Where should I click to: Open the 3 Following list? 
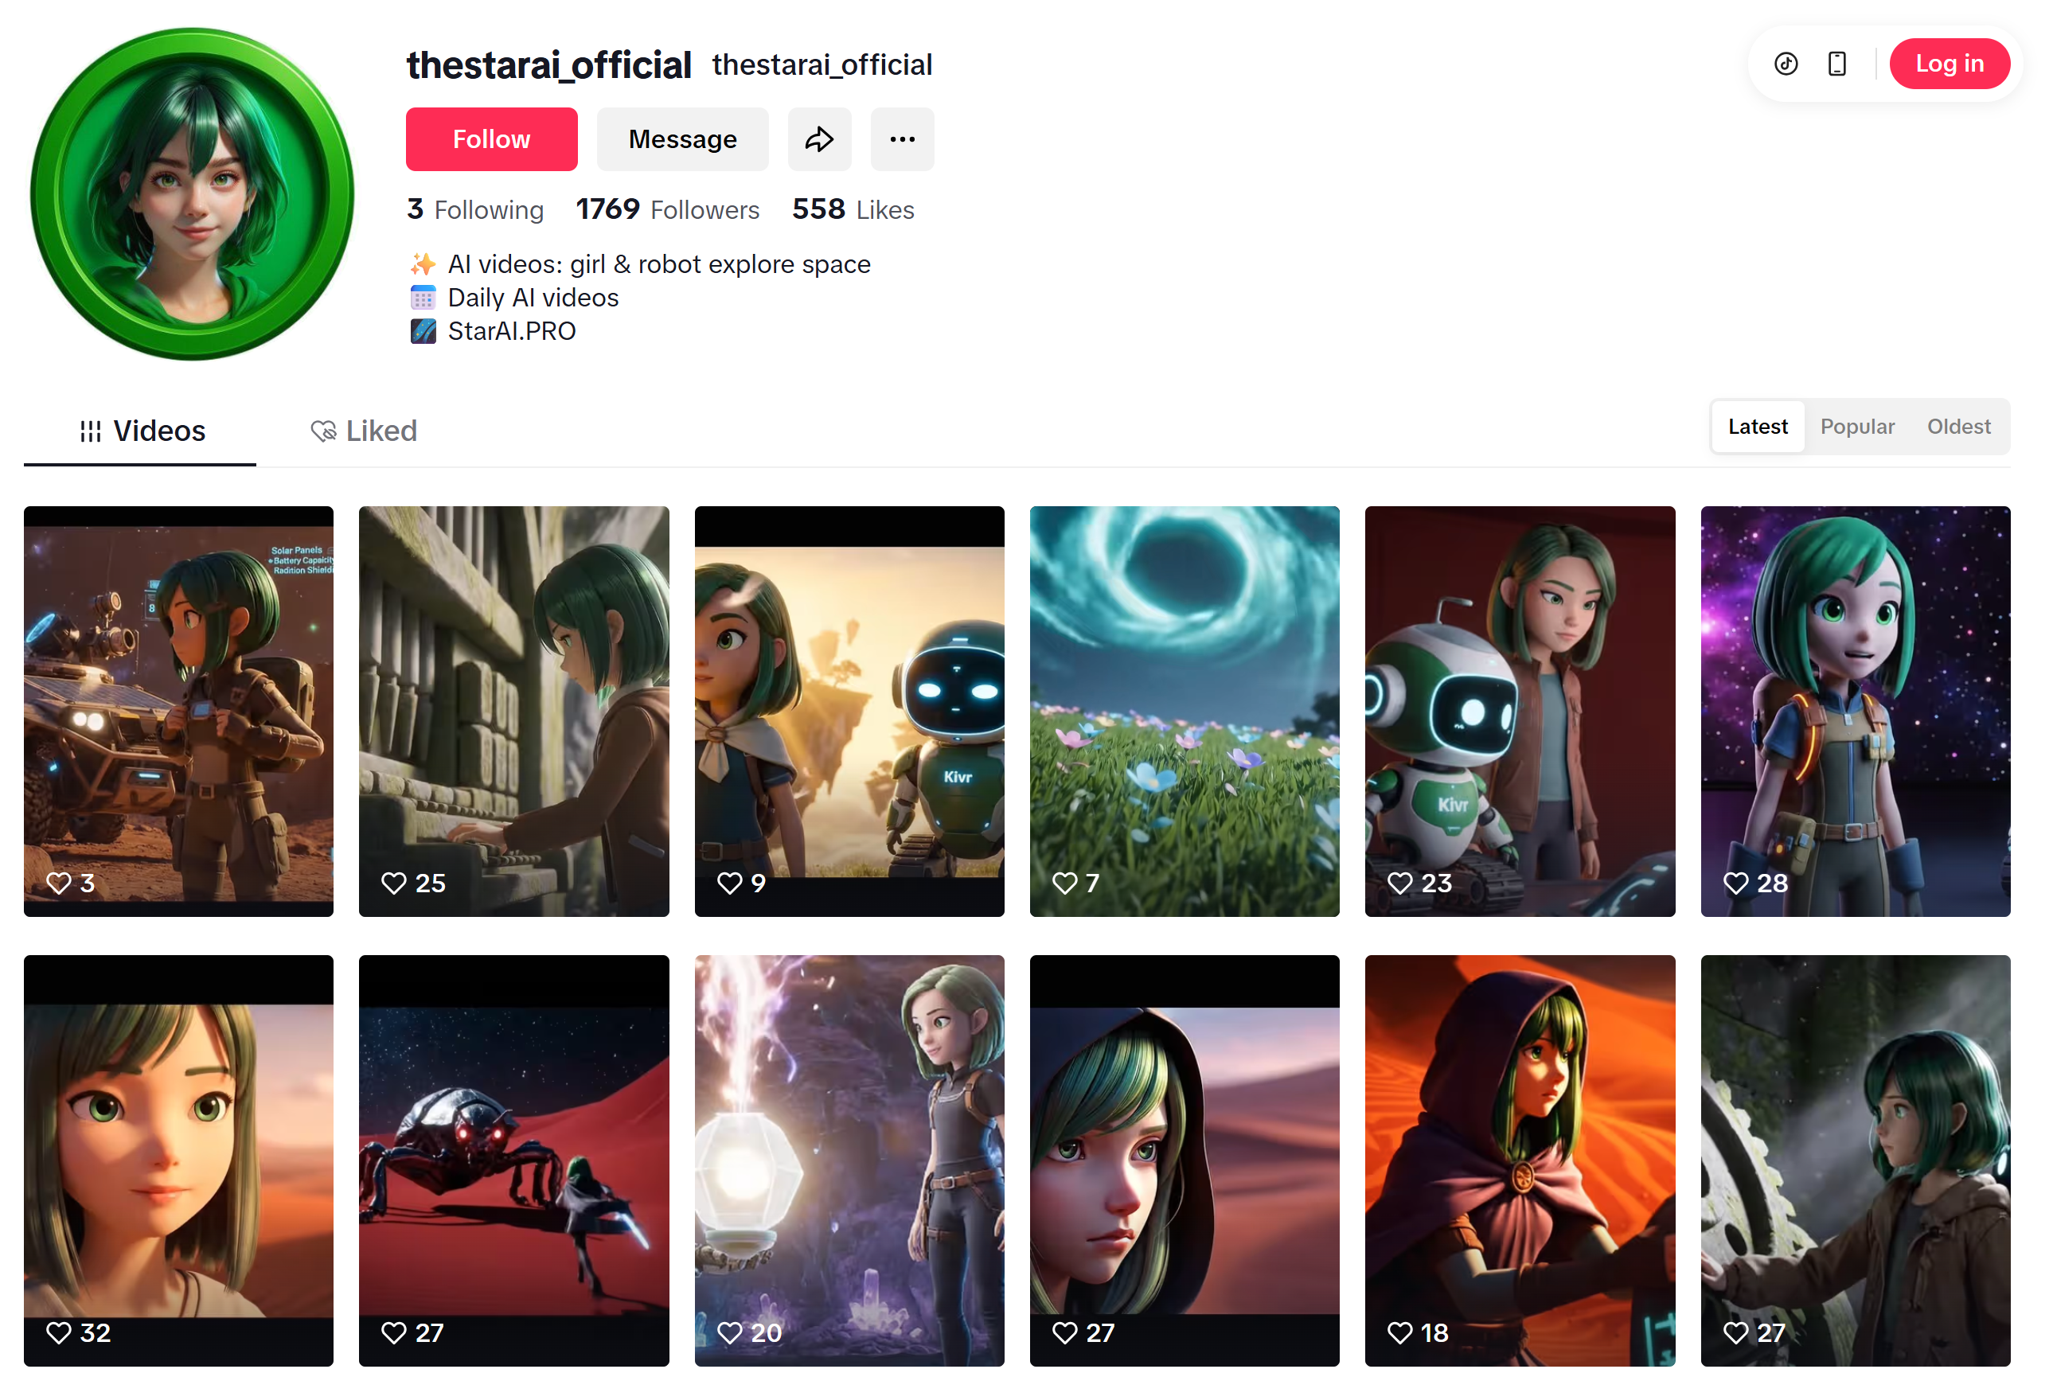474,209
